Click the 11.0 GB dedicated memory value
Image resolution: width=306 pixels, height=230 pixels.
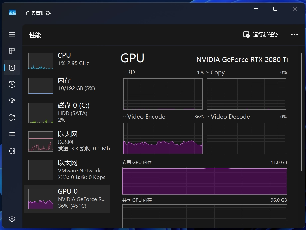[279, 162]
